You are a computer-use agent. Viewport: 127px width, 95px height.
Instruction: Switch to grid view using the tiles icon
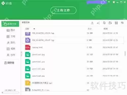pos(116,23)
